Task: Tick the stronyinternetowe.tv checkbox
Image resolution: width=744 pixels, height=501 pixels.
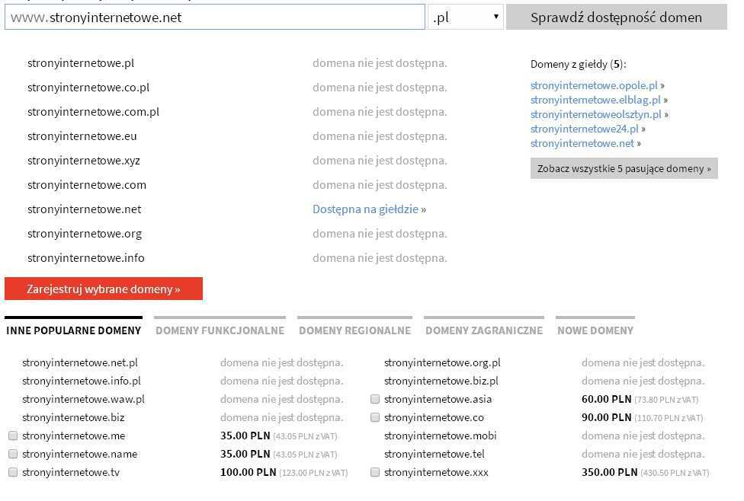Action: pos(13,473)
